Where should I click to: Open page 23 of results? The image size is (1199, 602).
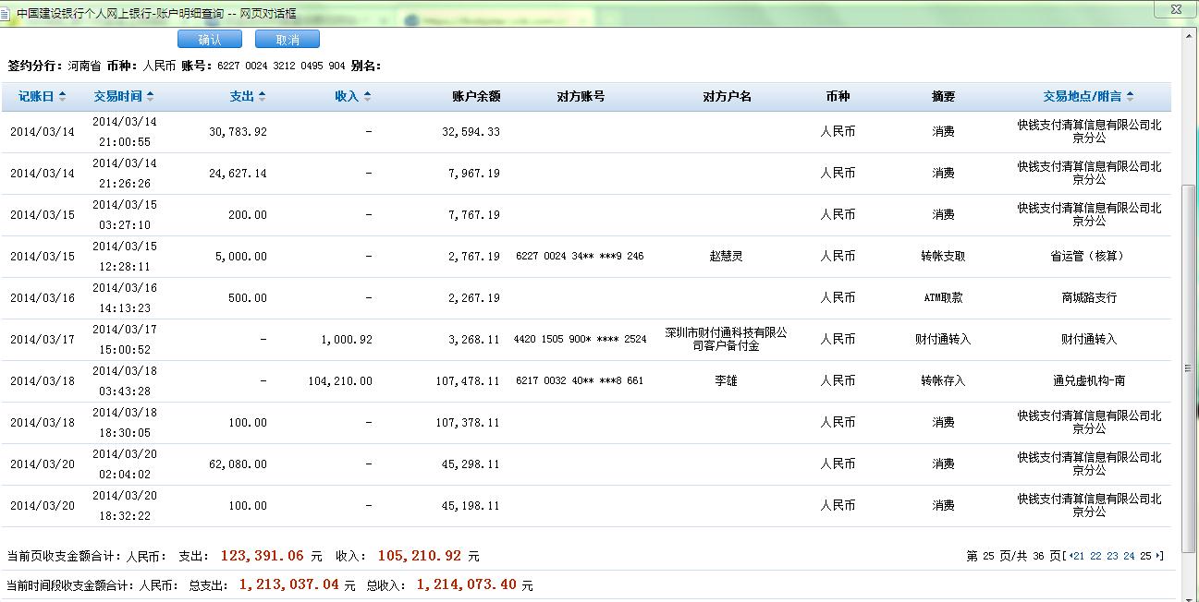(x=1112, y=556)
